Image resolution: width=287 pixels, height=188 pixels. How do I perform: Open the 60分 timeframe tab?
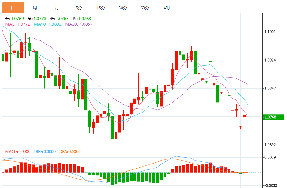145,8
